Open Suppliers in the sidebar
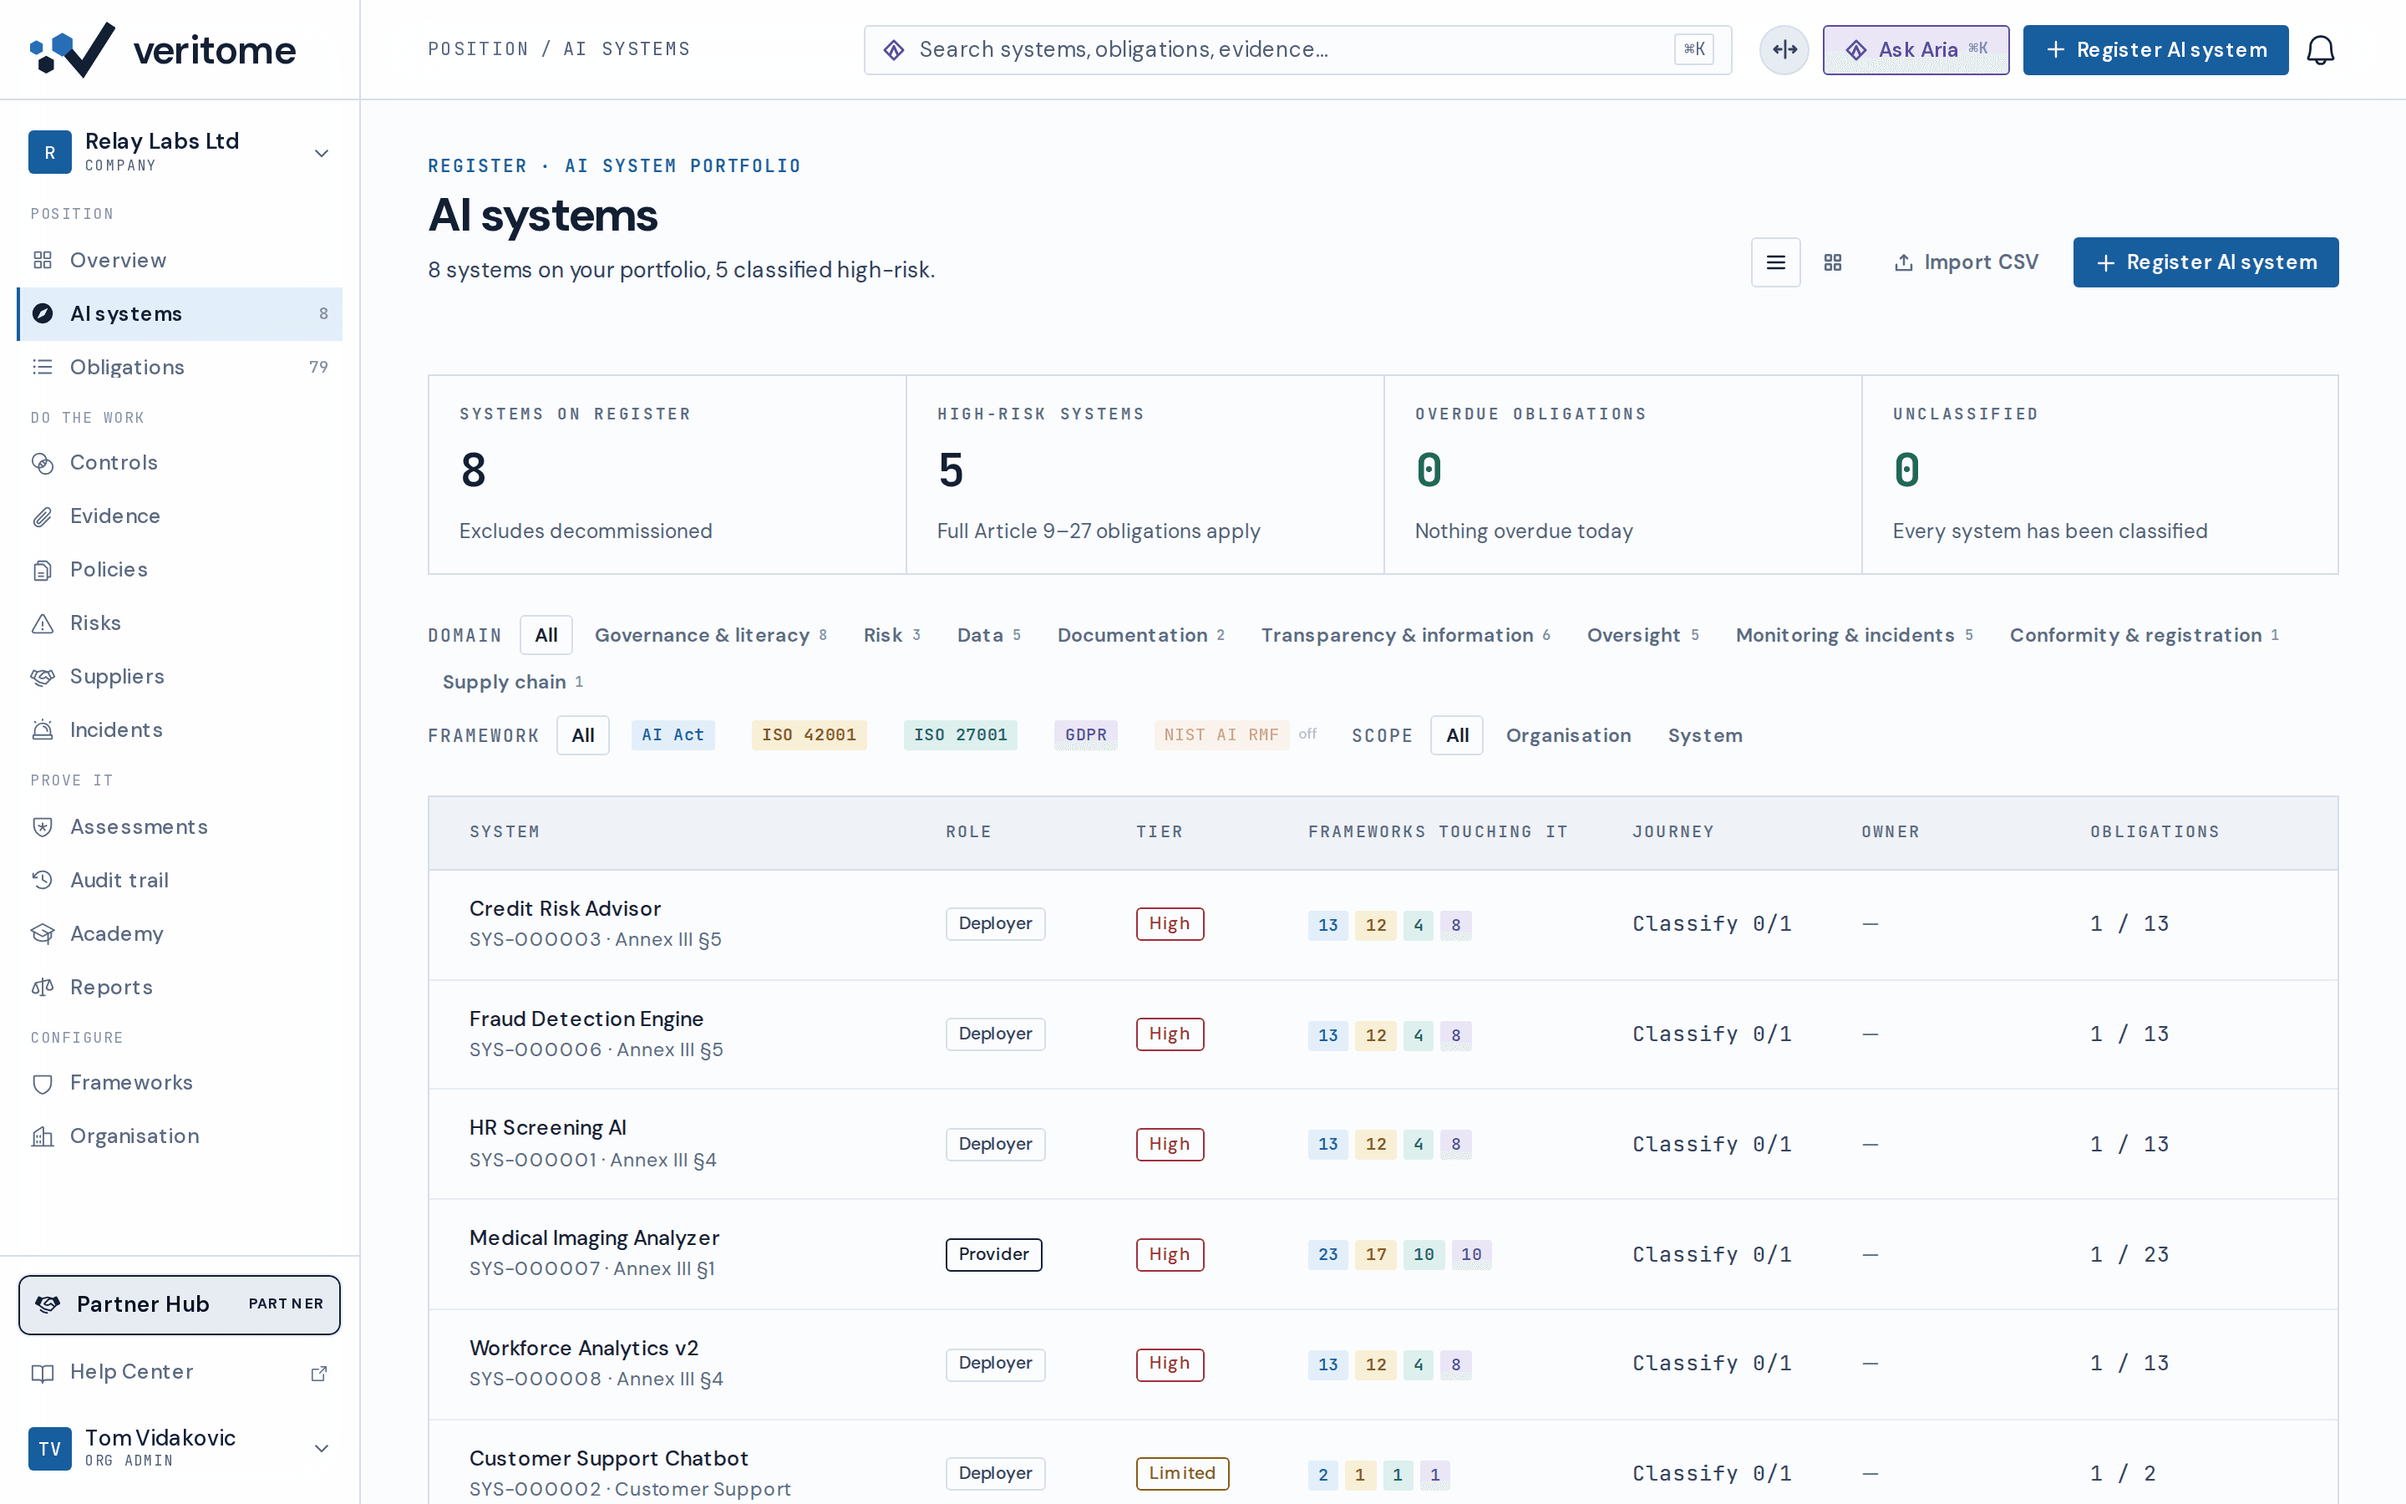Screen dimensions: 2406x1504 [180, 677]
